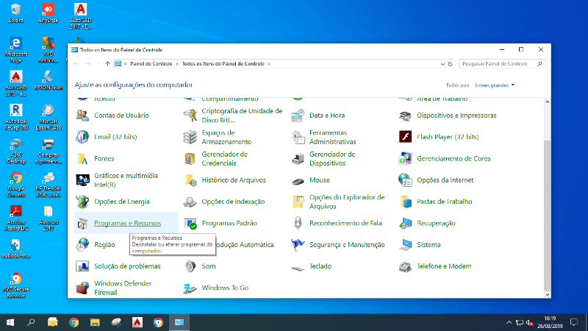Expand the address bar history dropdown
The width and height of the screenshot is (588, 331).
point(442,64)
